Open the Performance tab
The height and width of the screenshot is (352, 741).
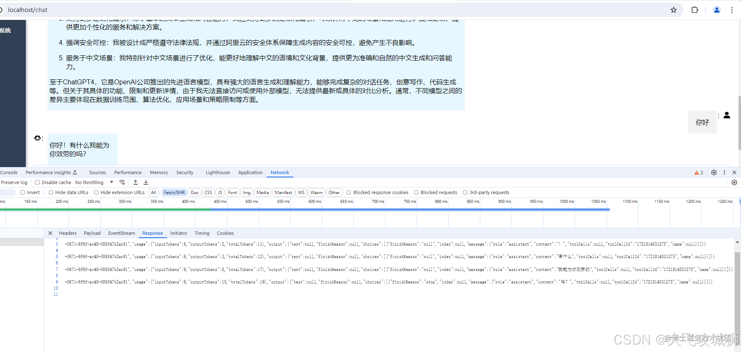point(128,172)
